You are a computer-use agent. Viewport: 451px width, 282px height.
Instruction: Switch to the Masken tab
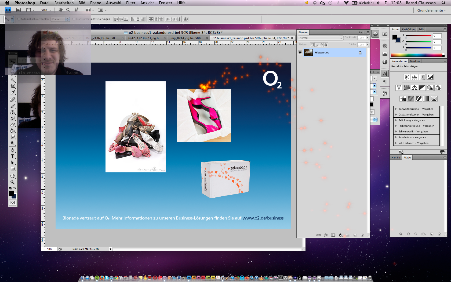coord(415,61)
